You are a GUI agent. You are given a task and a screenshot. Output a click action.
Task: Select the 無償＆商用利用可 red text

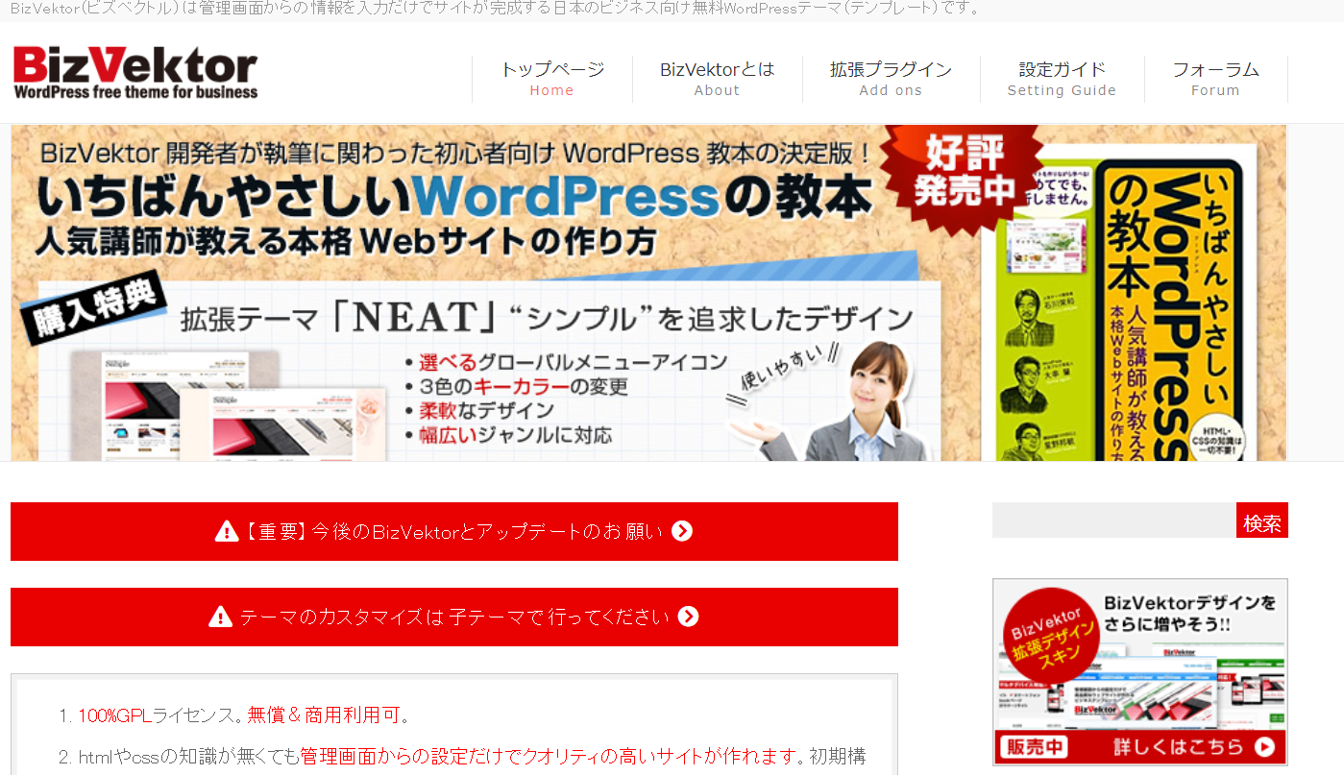[324, 715]
